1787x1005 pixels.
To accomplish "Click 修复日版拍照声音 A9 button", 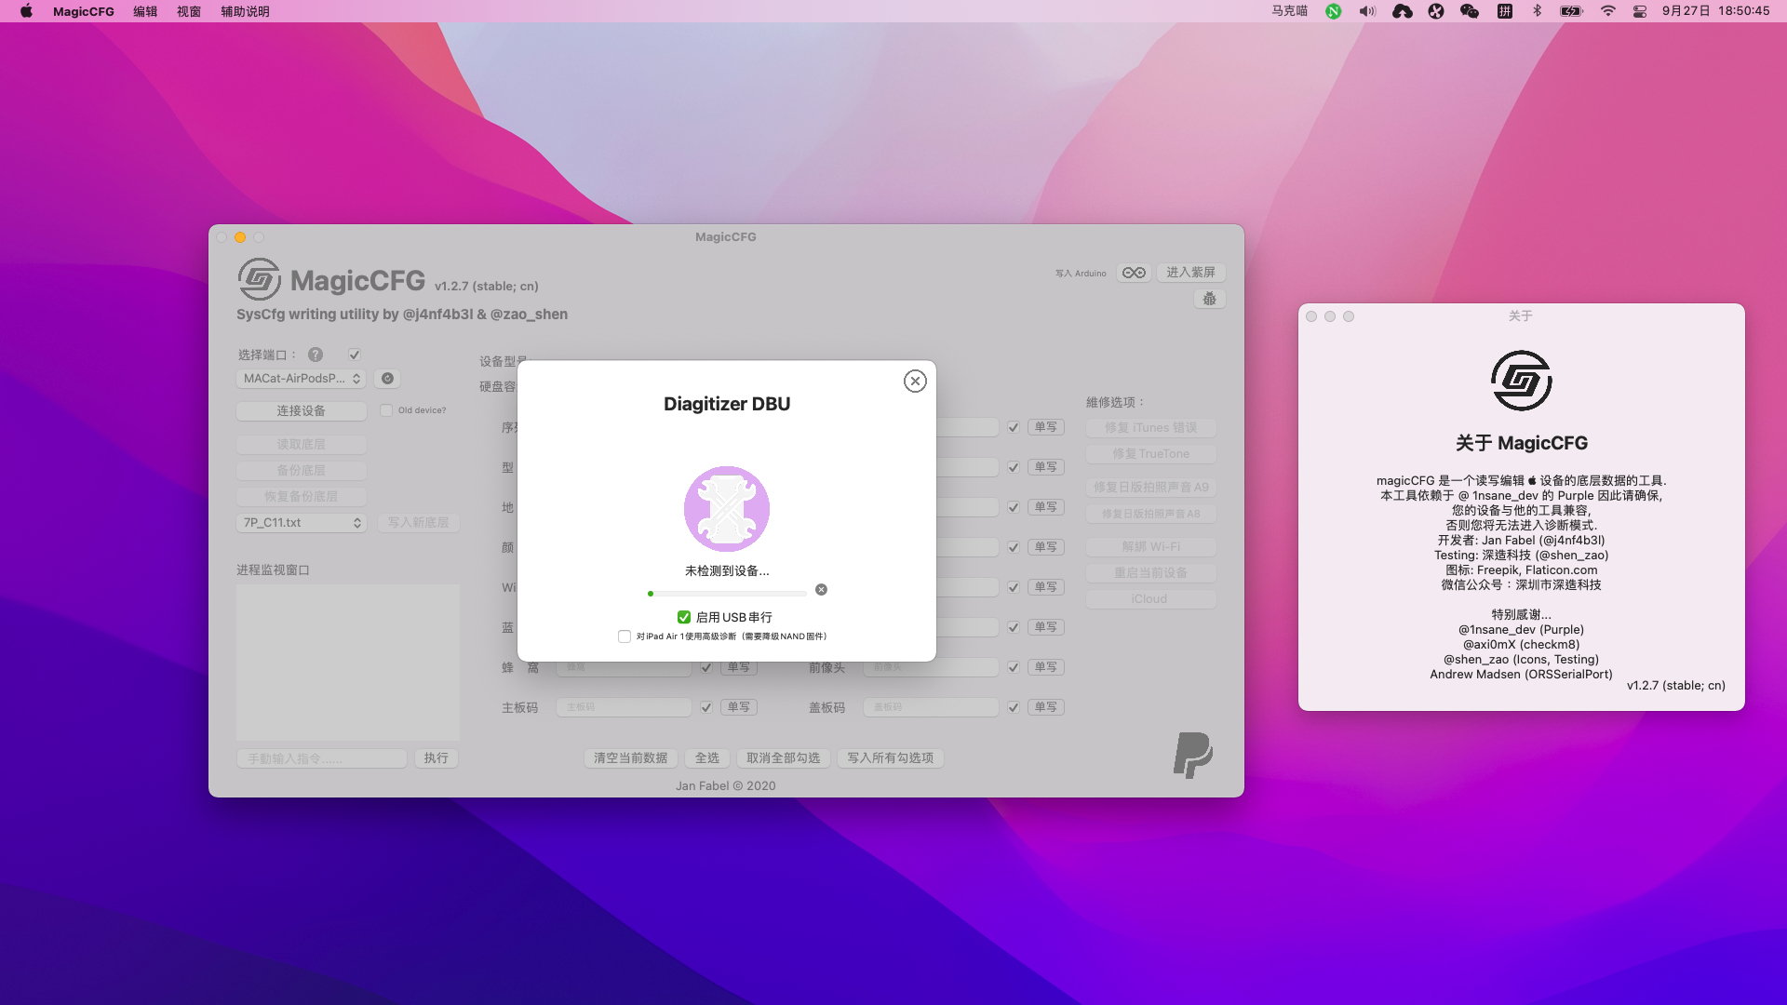I will tap(1151, 488).
